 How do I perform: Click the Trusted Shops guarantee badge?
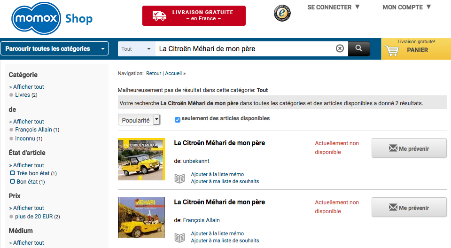282,13
